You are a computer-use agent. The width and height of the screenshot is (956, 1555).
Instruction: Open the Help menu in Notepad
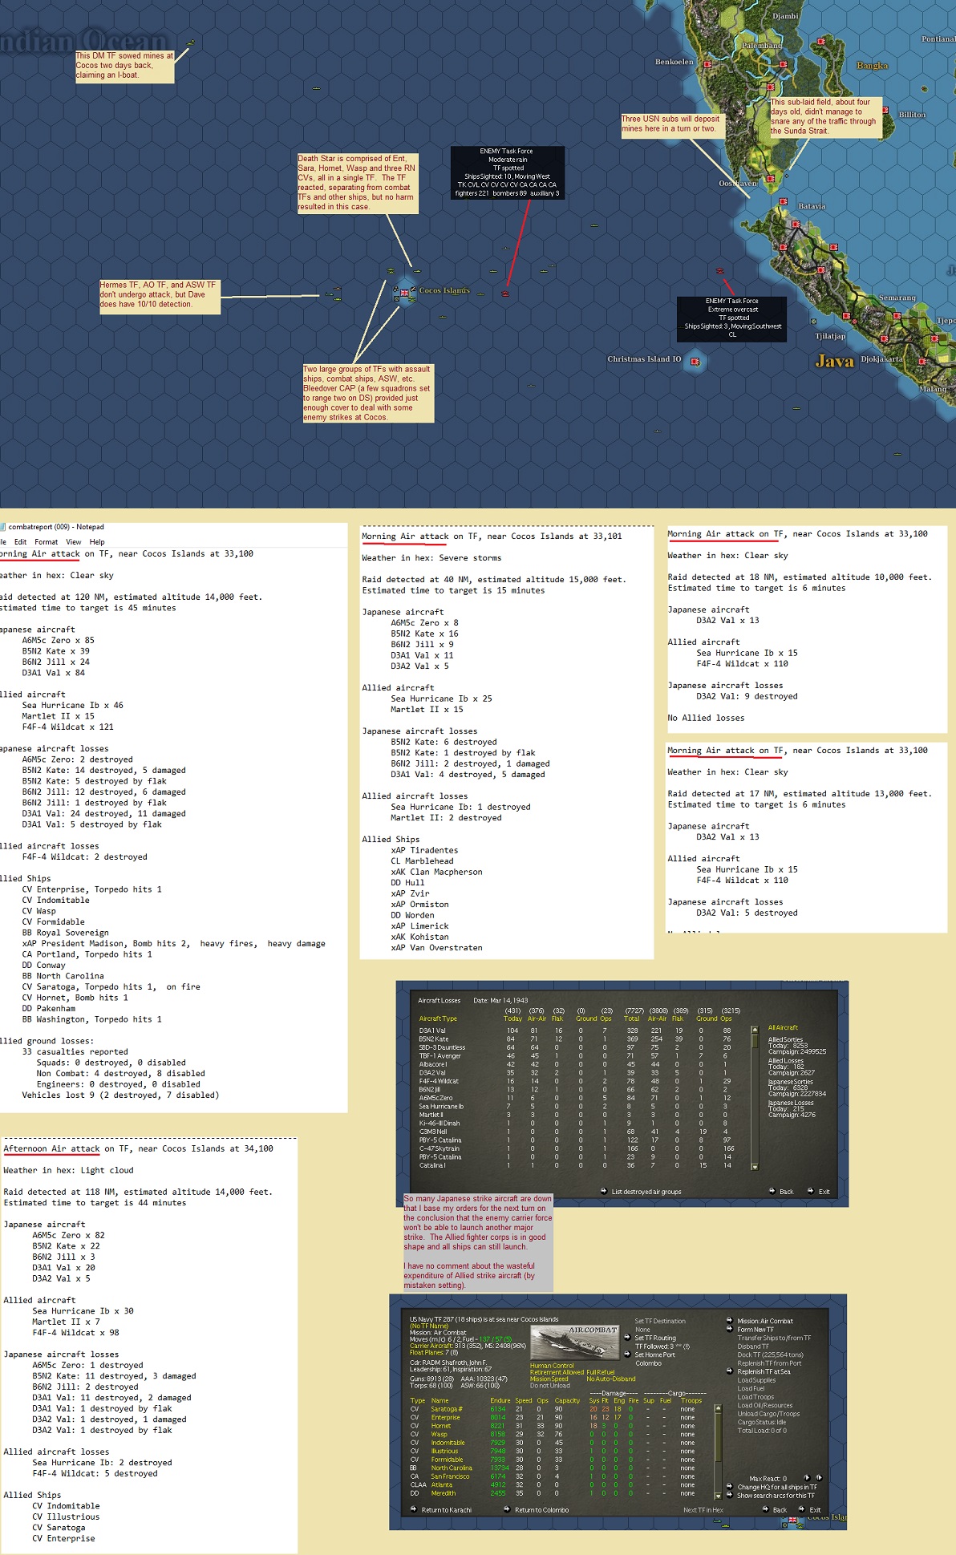pyautogui.click(x=97, y=542)
